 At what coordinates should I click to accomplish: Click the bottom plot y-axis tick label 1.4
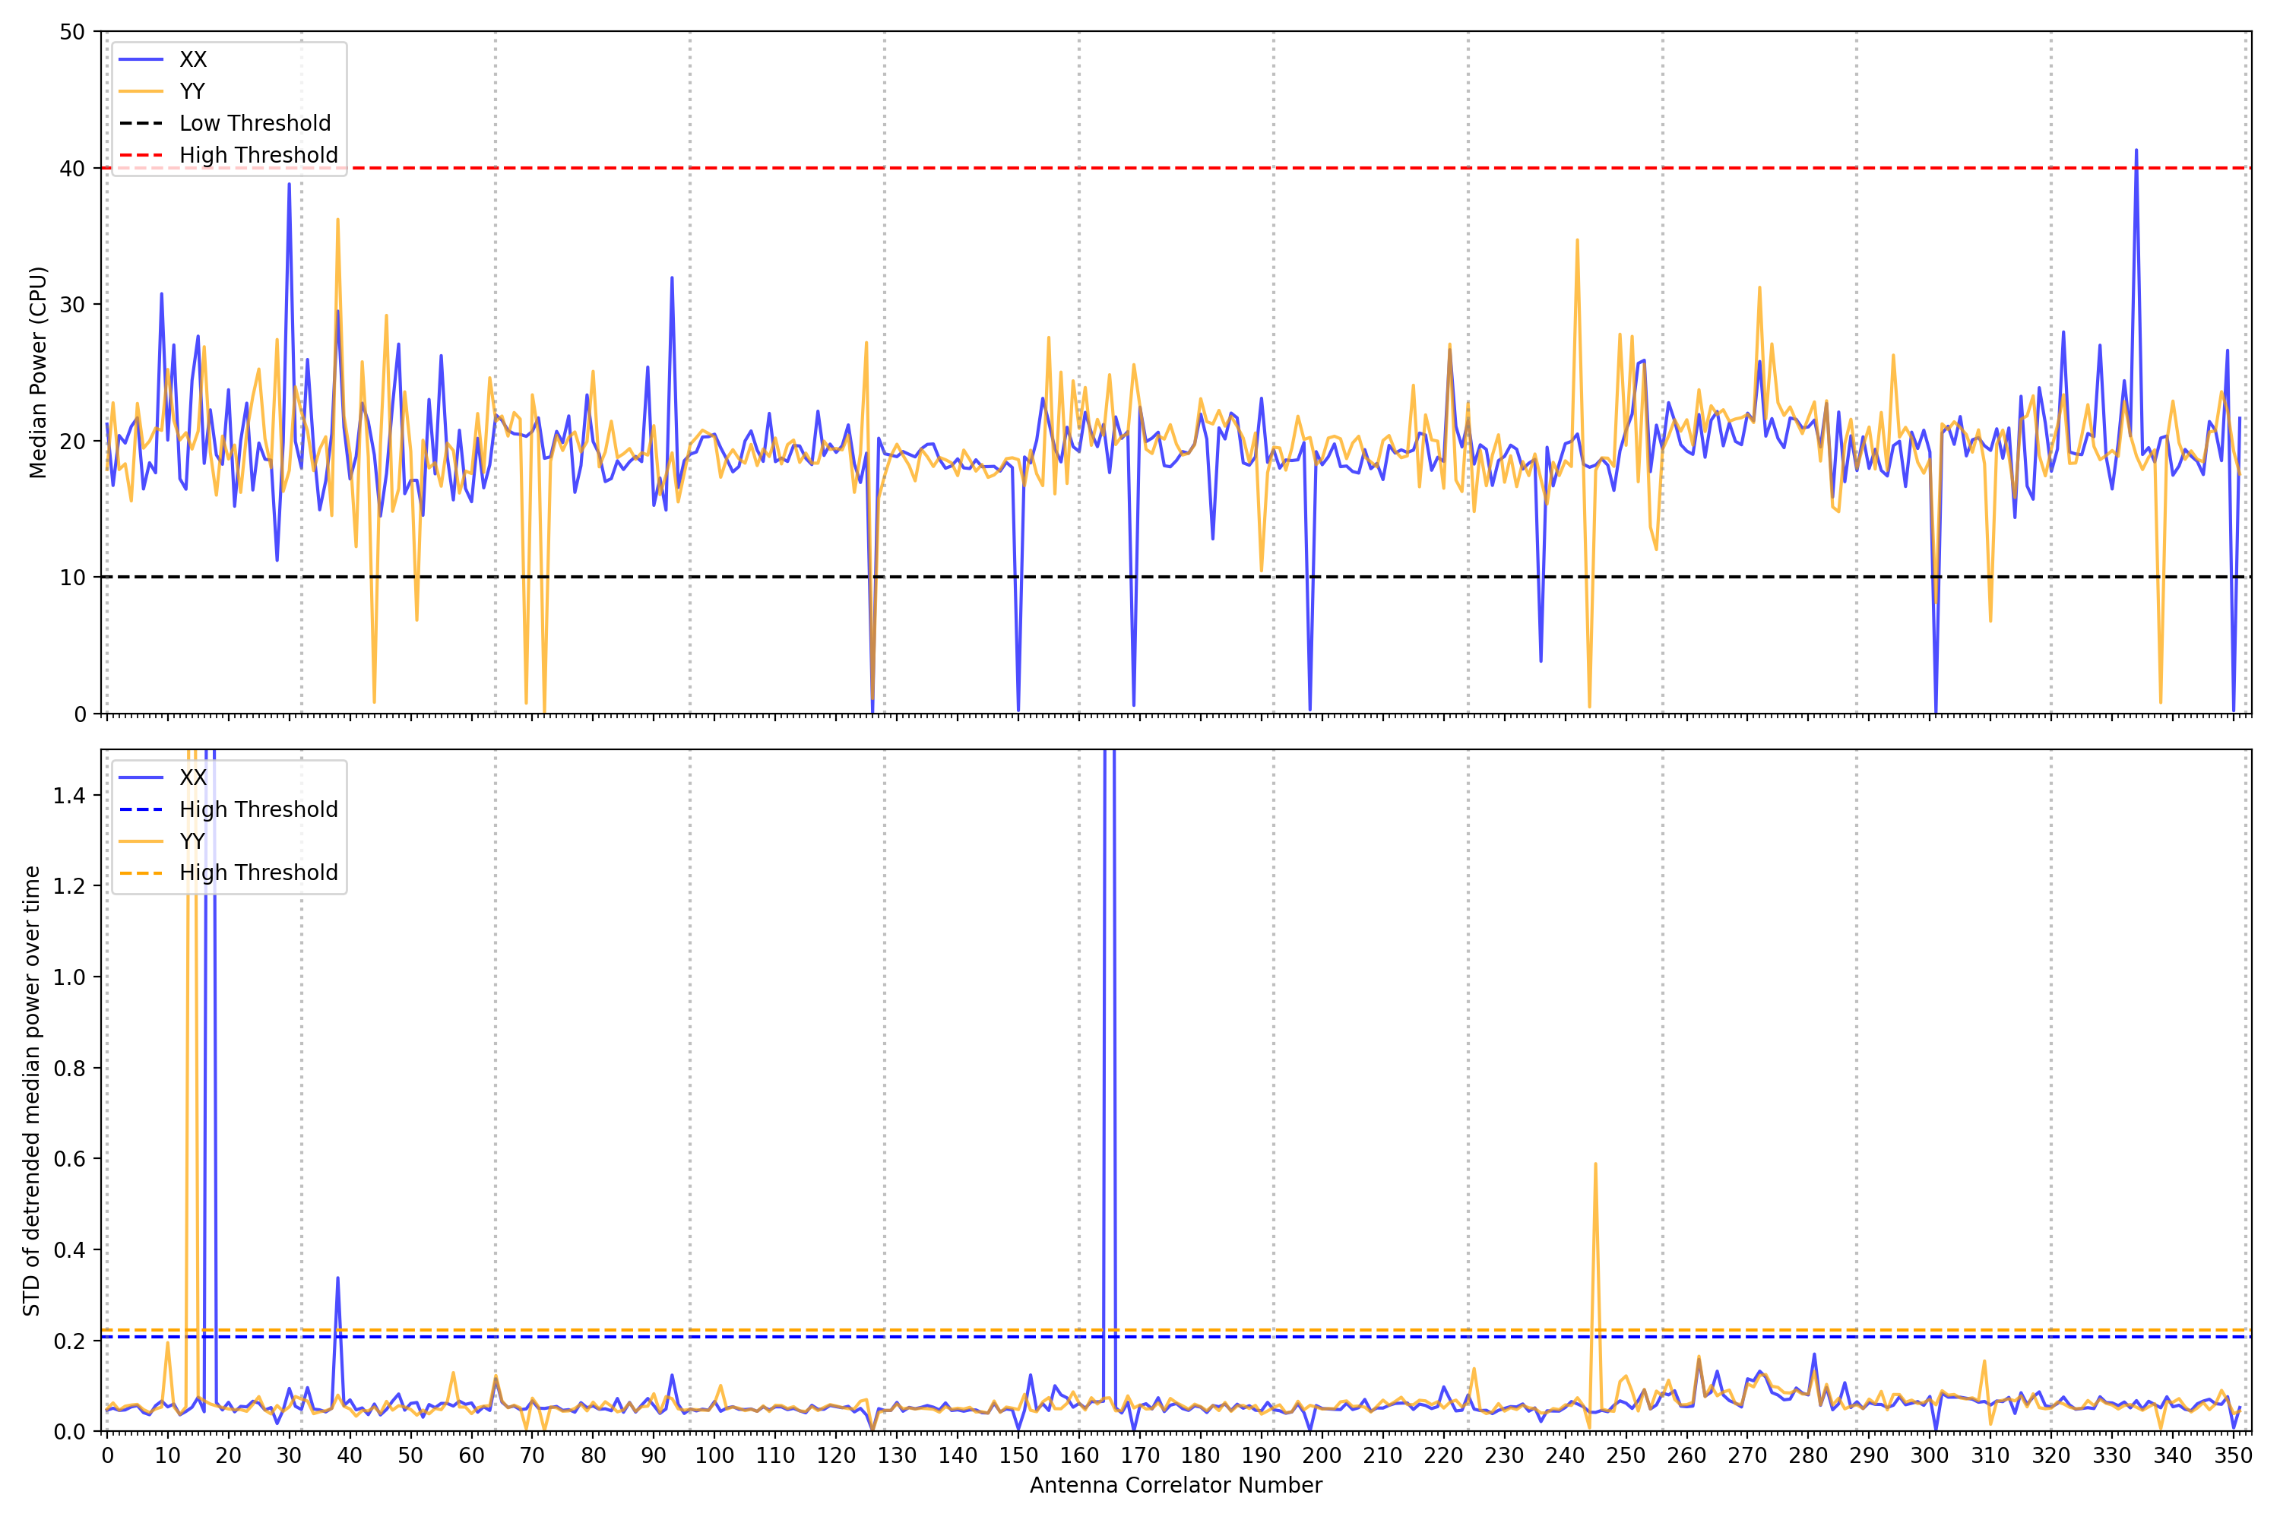pos(69,796)
